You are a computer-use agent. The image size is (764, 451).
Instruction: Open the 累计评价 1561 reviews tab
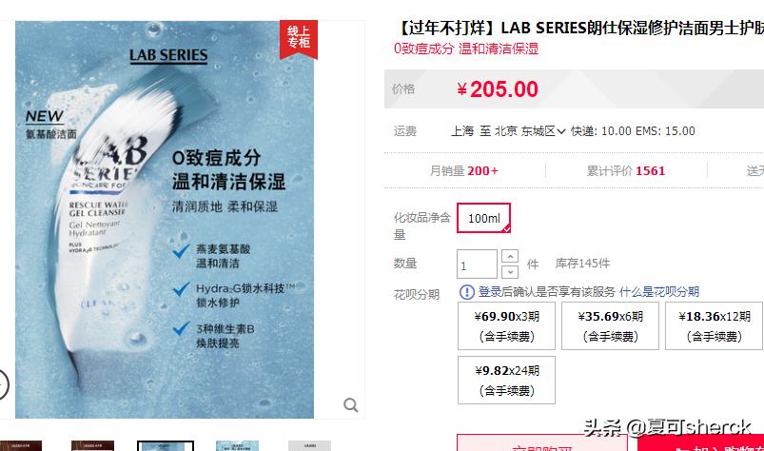tap(626, 171)
